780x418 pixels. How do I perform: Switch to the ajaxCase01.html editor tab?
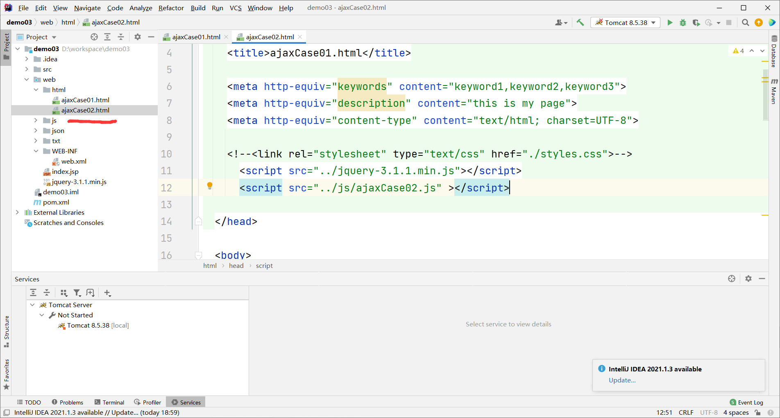pyautogui.click(x=195, y=37)
